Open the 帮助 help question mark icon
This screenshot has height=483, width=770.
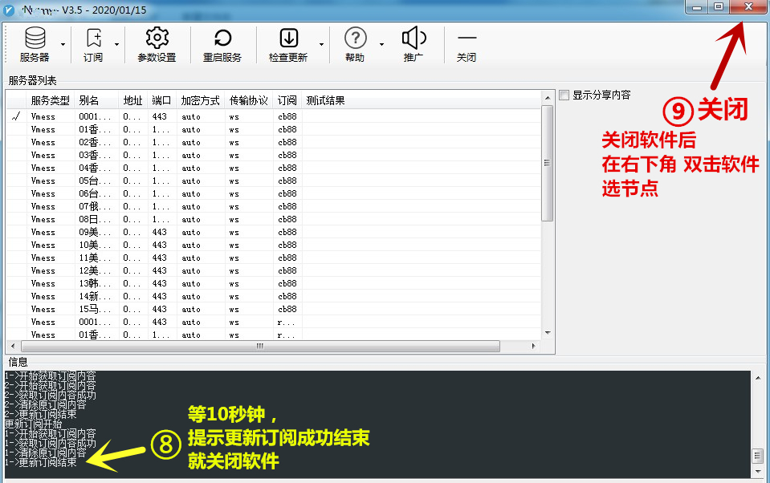(355, 39)
